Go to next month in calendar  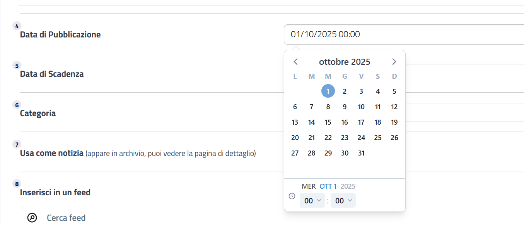click(x=394, y=62)
